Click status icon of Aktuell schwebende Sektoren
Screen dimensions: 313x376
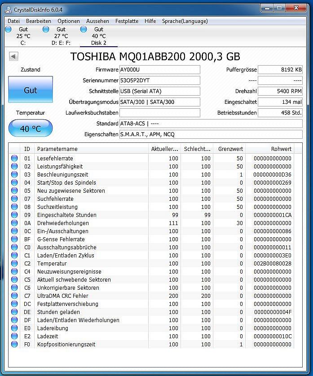[14, 279]
